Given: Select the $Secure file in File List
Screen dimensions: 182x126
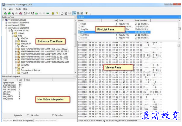Looking at the screenshot, I should pyautogui.click(x=84, y=38).
